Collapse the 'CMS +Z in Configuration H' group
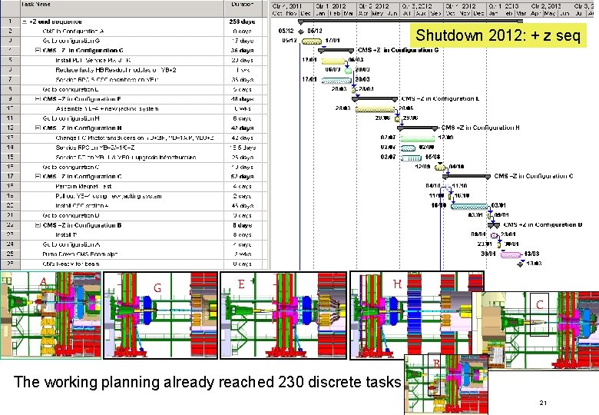Viewport: 599px width, 415px height. [38, 128]
